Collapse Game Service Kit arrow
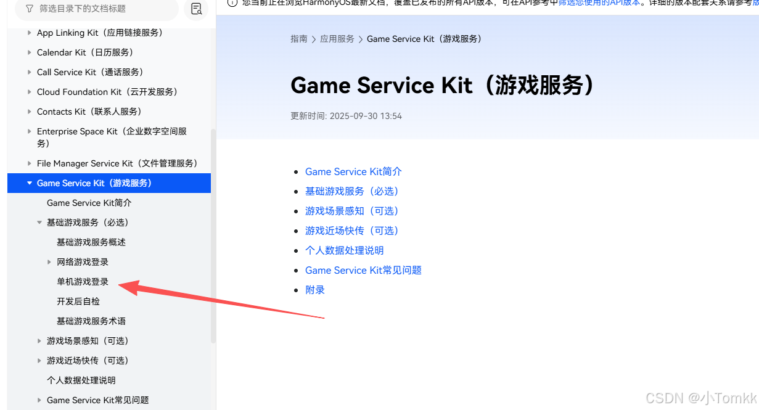This screenshot has width=759, height=410. pyautogui.click(x=30, y=183)
